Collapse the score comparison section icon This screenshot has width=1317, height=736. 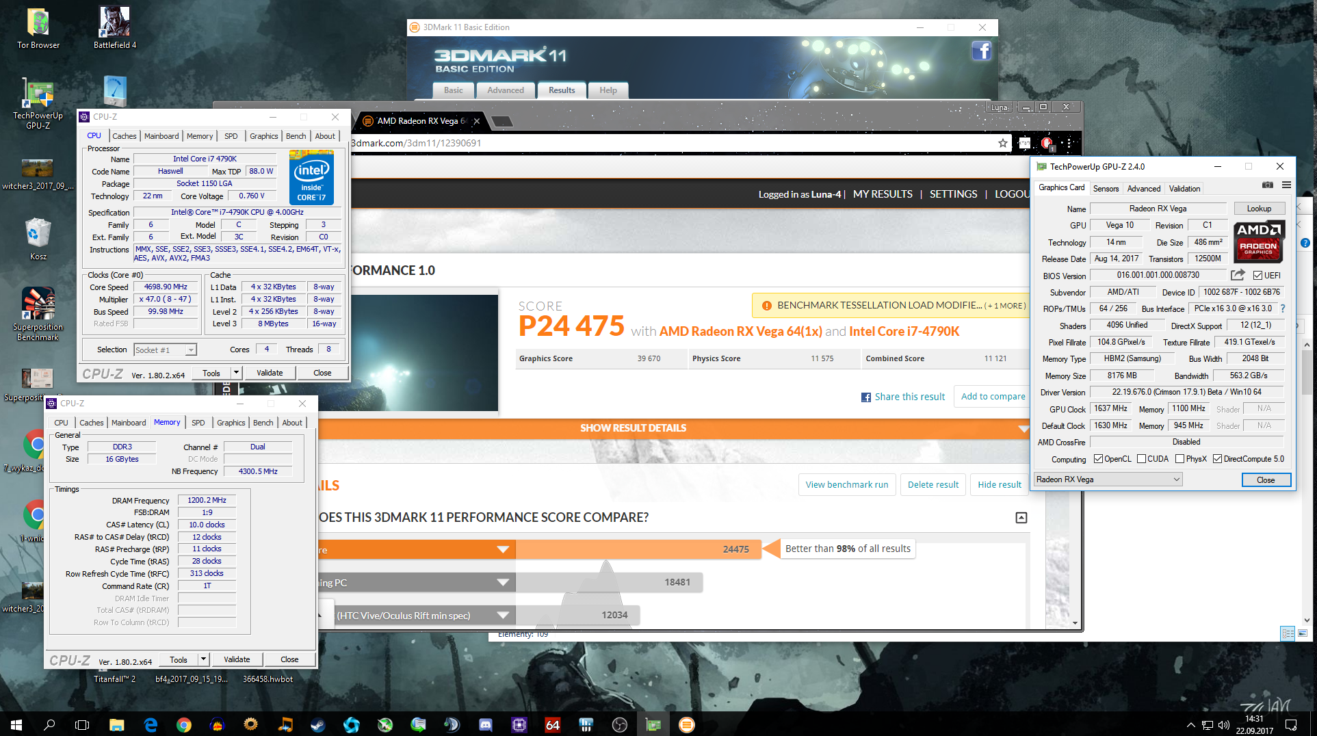(1021, 518)
